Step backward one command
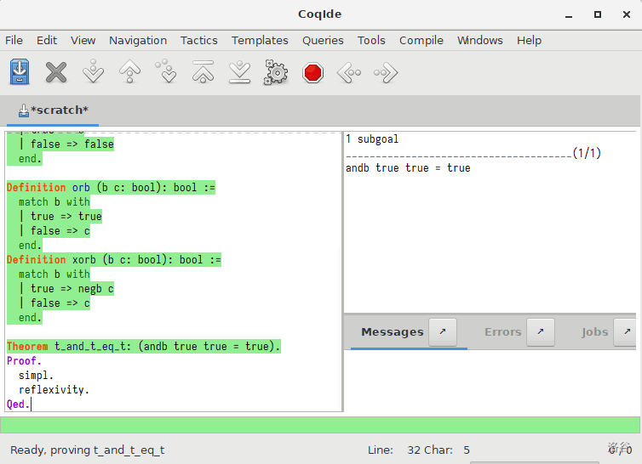This screenshot has width=642, height=464. [x=129, y=72]
